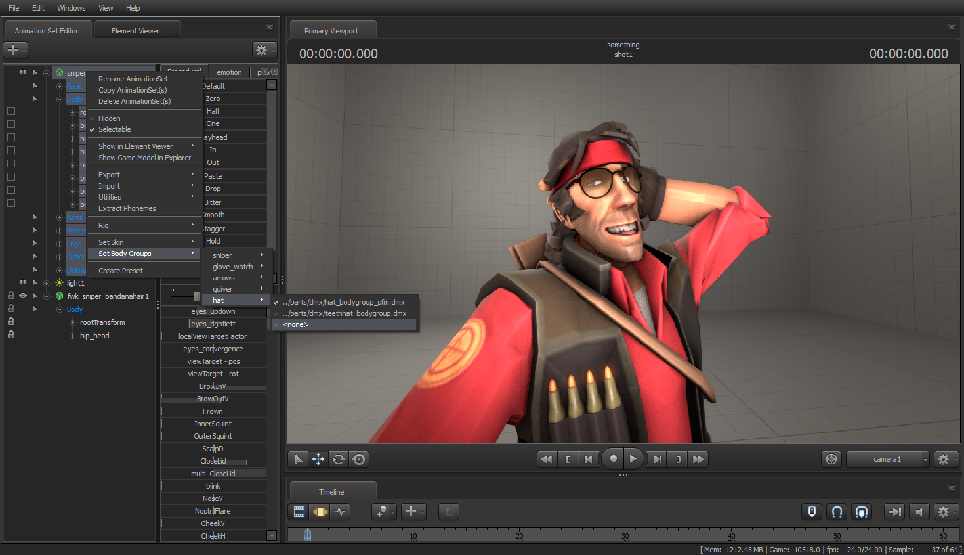Choose <none> in the hat submenu
964x555 pixels.
pyautogui.click(x=345, y=324)
